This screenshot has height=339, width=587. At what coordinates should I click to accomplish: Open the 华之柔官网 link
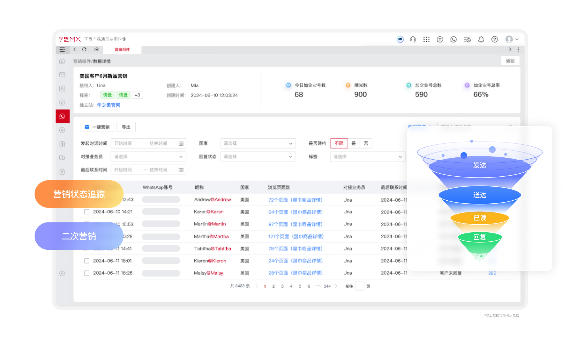[109, 105]
